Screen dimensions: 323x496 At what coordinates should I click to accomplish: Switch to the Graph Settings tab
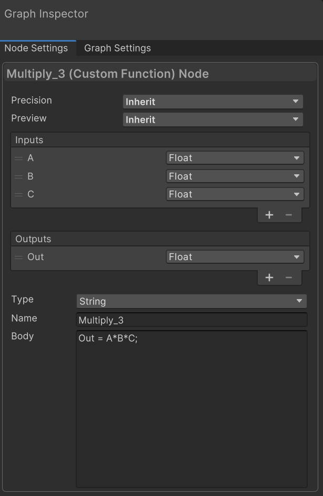click(x=117, y=48)
